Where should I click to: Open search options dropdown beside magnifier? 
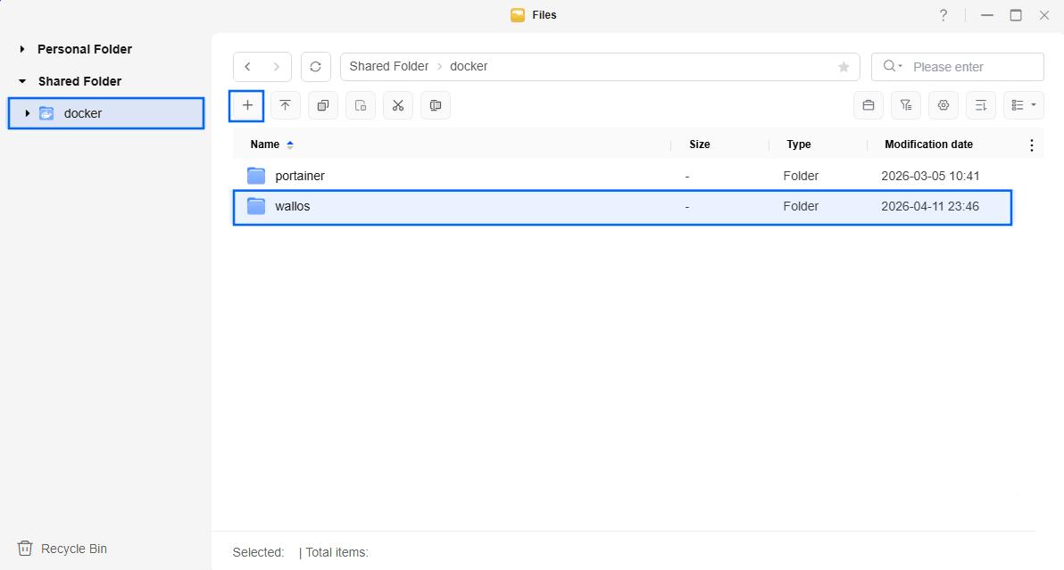(x=892, y=67)
